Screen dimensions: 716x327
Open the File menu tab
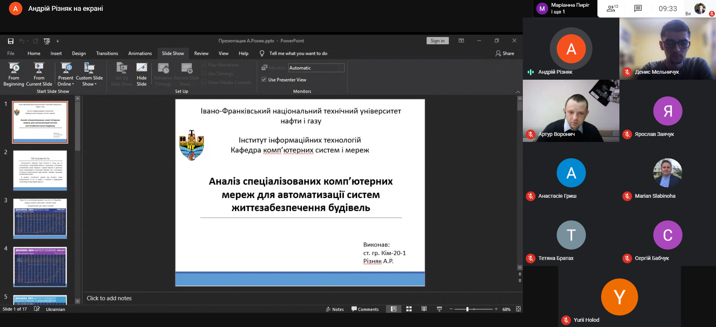(x=11, y=53)
